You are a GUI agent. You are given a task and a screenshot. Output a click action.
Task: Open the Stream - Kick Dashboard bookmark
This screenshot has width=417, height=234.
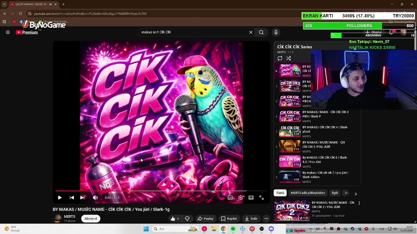54,22
